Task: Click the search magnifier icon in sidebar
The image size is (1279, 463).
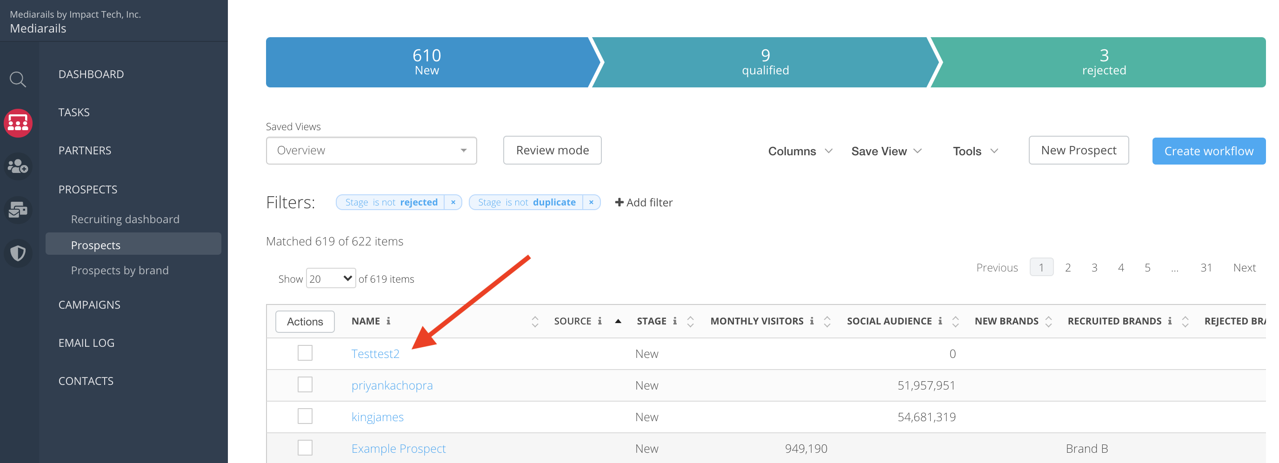Action: point(18,79)
